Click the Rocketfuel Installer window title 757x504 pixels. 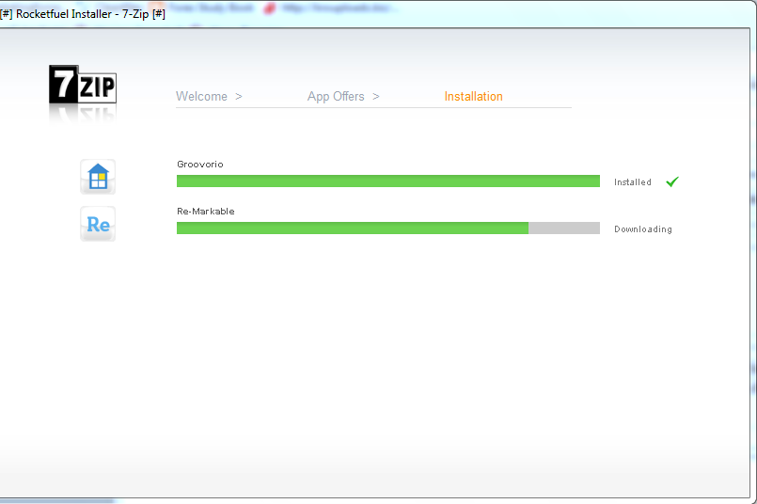[83, 14]
